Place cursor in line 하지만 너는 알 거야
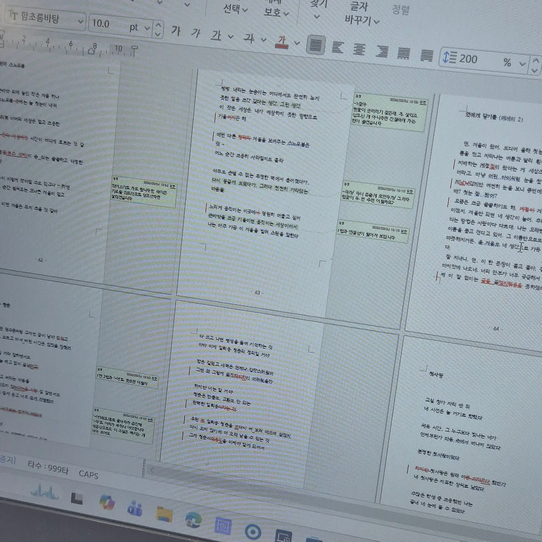542x542 pixels. coord(214,389)
